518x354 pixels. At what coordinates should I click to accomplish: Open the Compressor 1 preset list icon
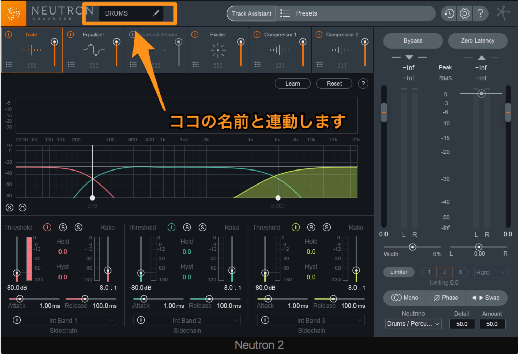click(x=258, y=64)
